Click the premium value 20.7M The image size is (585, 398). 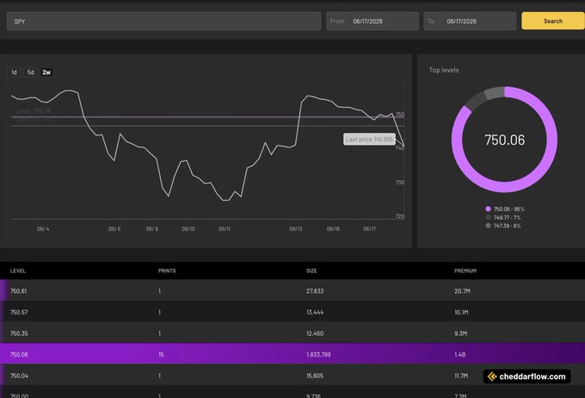coord(462,291)
